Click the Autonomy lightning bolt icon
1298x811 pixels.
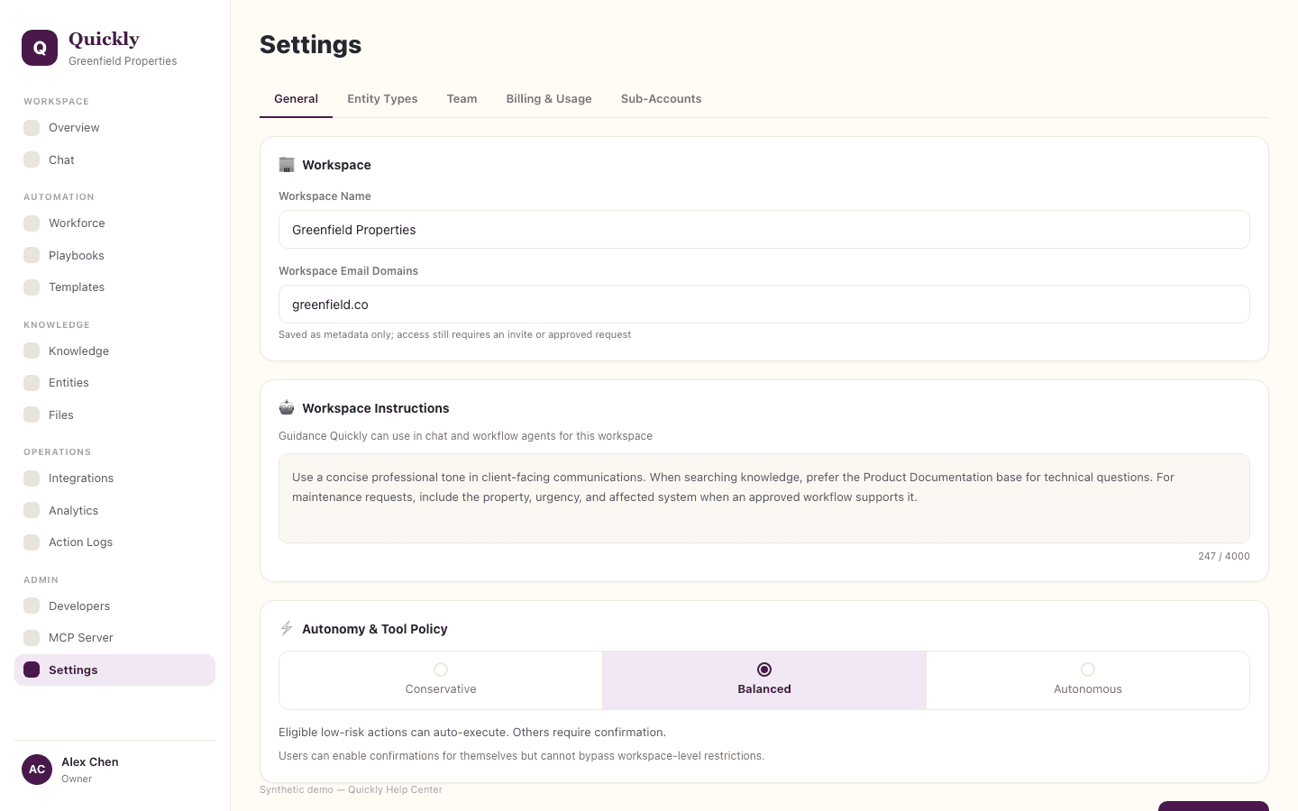pyautogui.click(x=287, y=628)
